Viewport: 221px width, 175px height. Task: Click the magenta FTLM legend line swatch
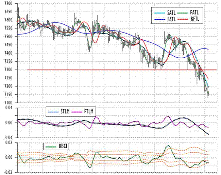click(77, 112)
